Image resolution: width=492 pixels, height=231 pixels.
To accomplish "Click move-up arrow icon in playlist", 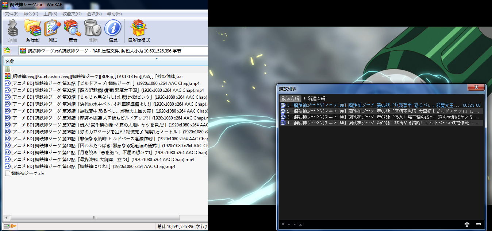I will tap(289, 224).
